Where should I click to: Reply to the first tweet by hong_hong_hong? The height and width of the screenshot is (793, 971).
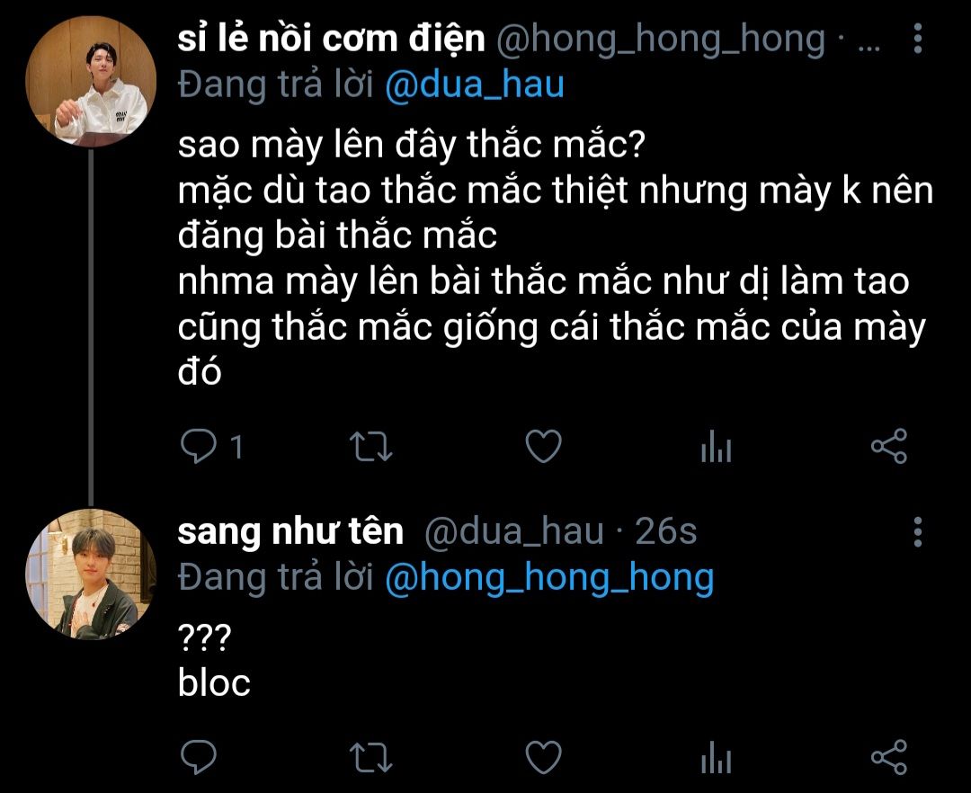(x=196, y=446)
